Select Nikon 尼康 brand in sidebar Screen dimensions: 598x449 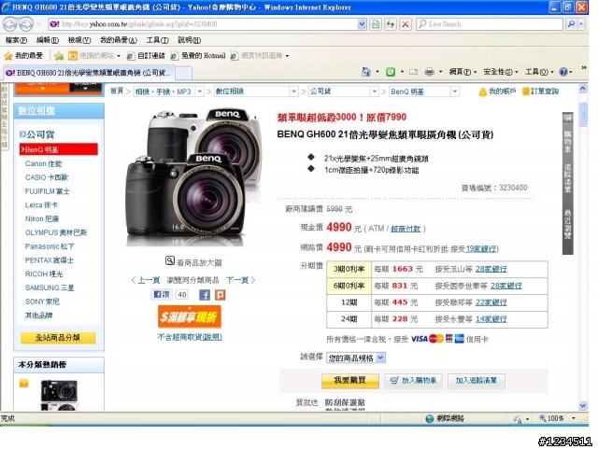click(42, 218)
